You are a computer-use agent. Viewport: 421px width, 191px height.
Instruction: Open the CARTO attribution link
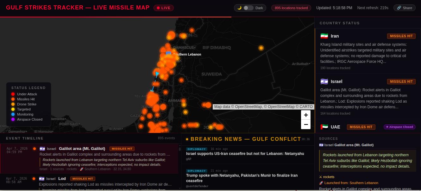[x=306, y=107]
